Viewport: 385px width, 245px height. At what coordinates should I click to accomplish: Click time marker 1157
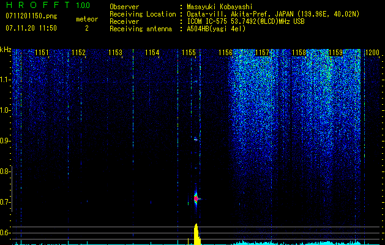point(262,52)
